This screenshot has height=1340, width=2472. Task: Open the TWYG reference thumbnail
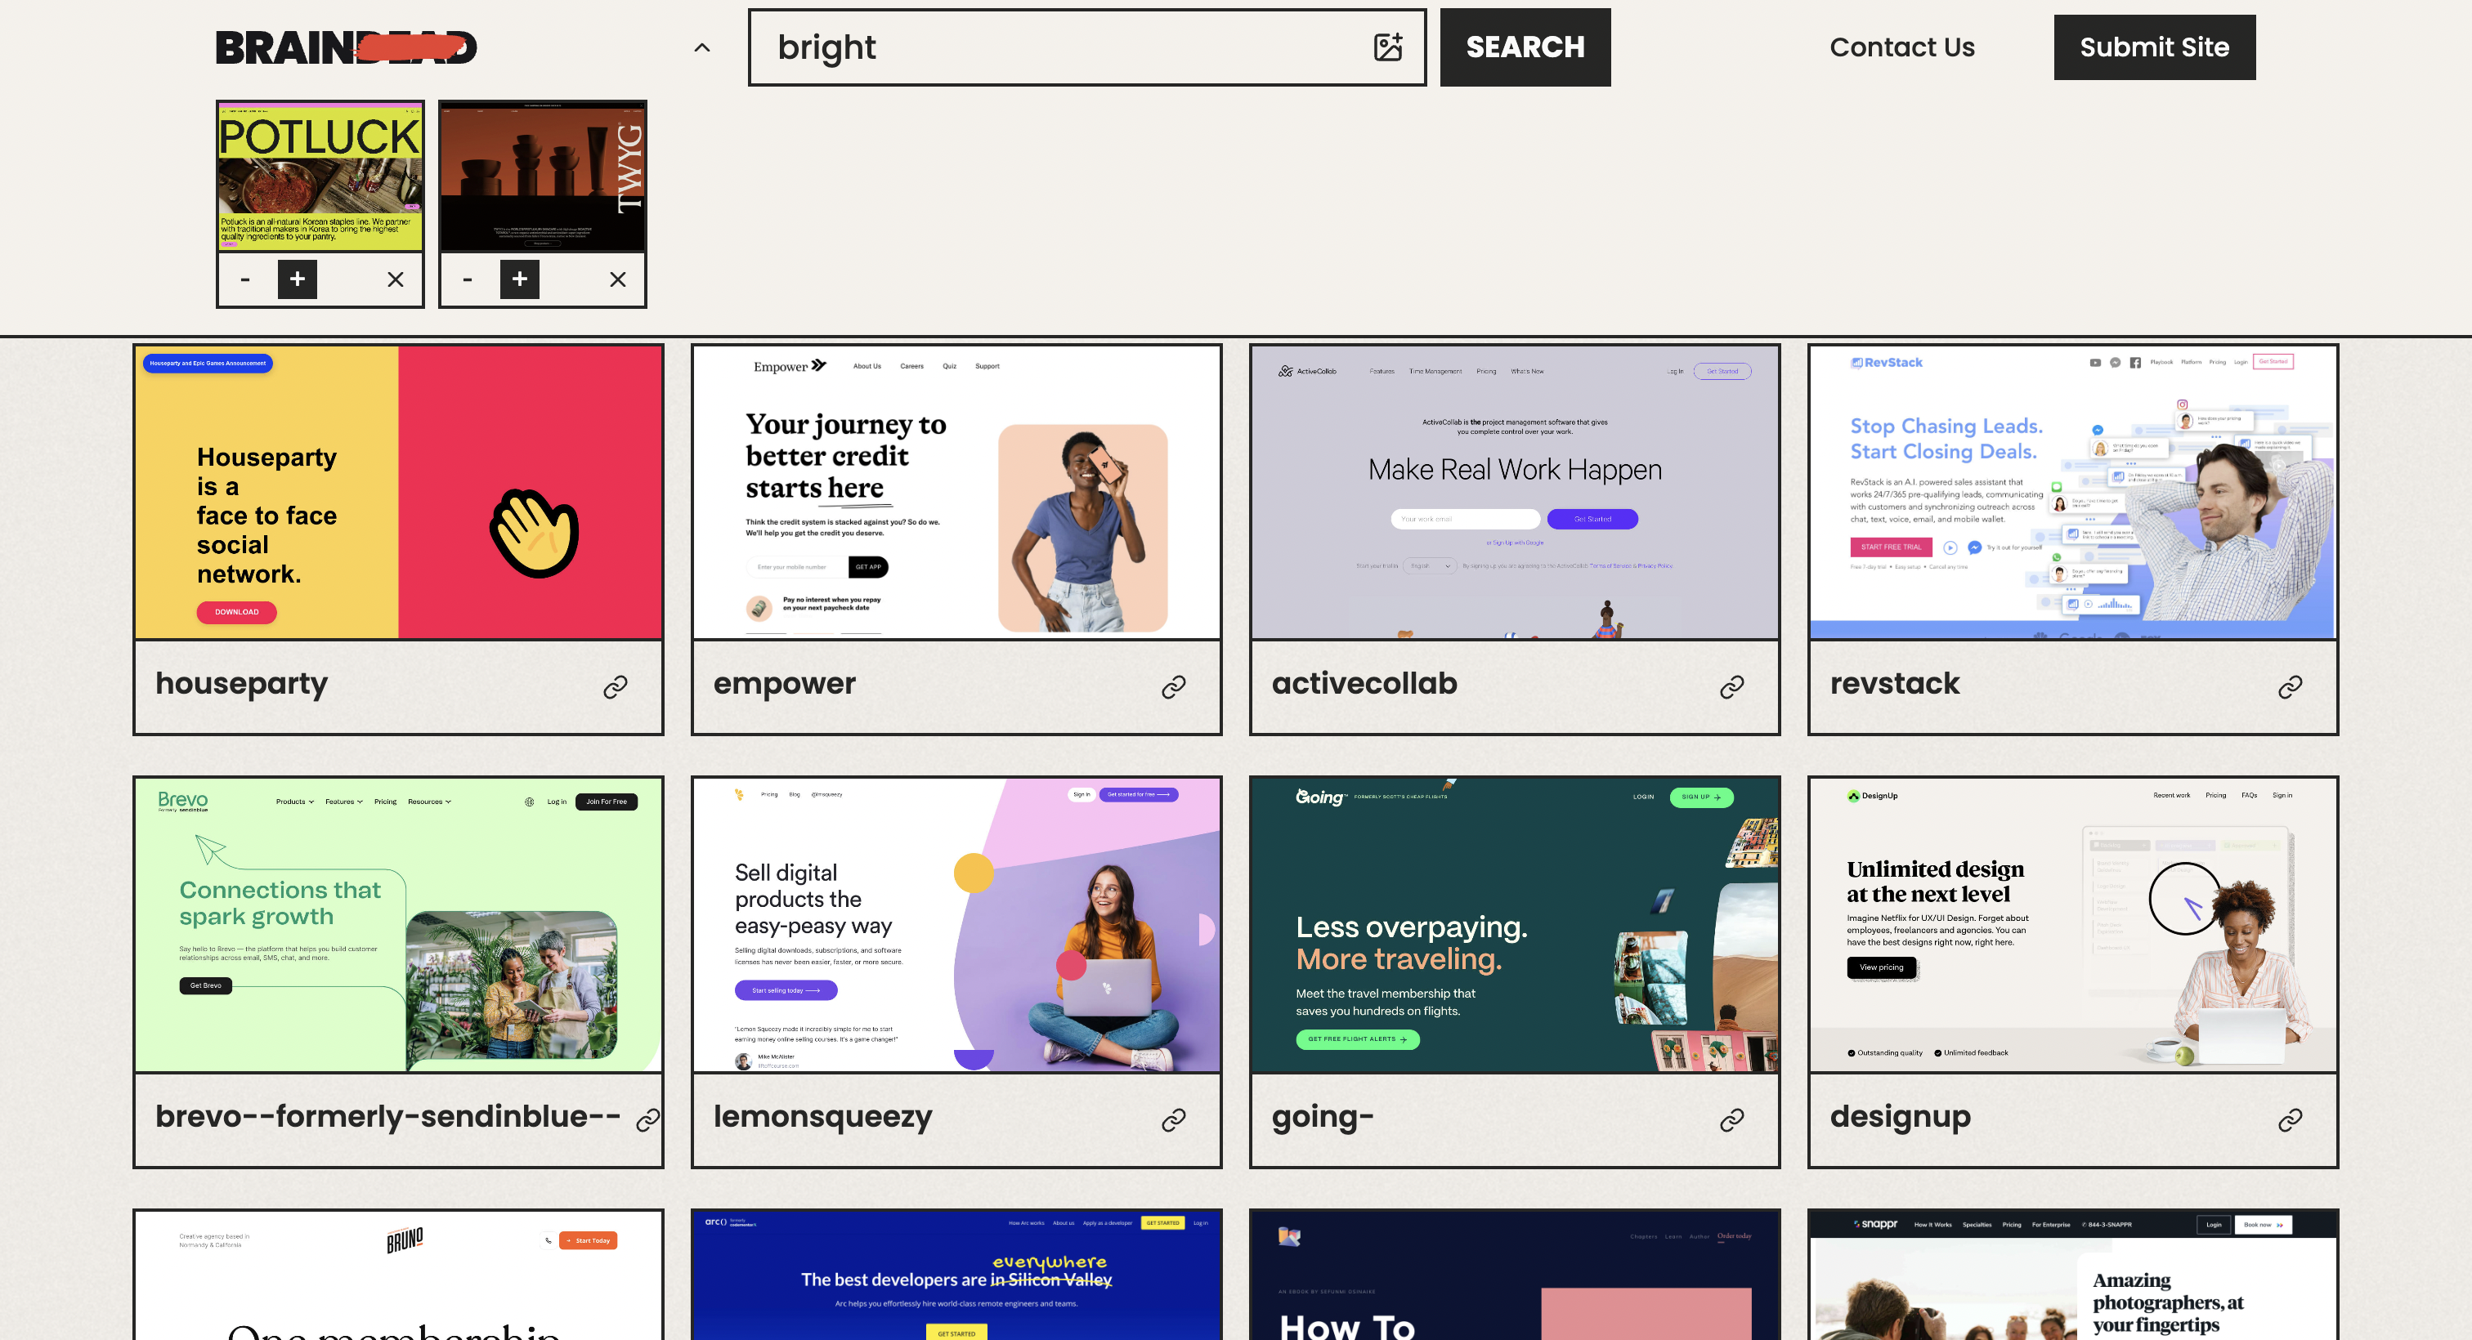[x=542, y=176]
